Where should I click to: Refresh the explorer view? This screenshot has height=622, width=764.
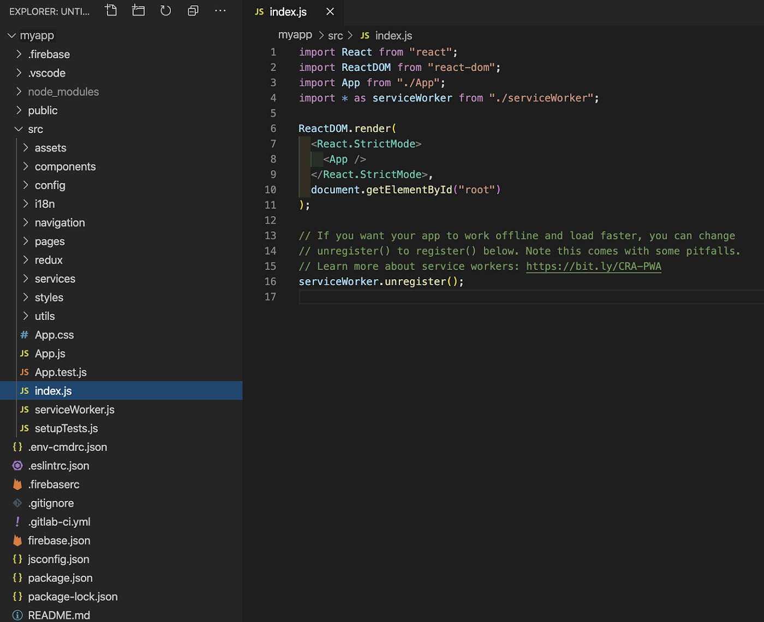pos(165,10)
